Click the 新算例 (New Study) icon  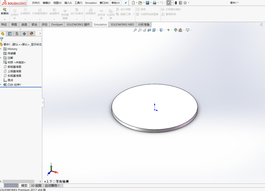point(5,10)
